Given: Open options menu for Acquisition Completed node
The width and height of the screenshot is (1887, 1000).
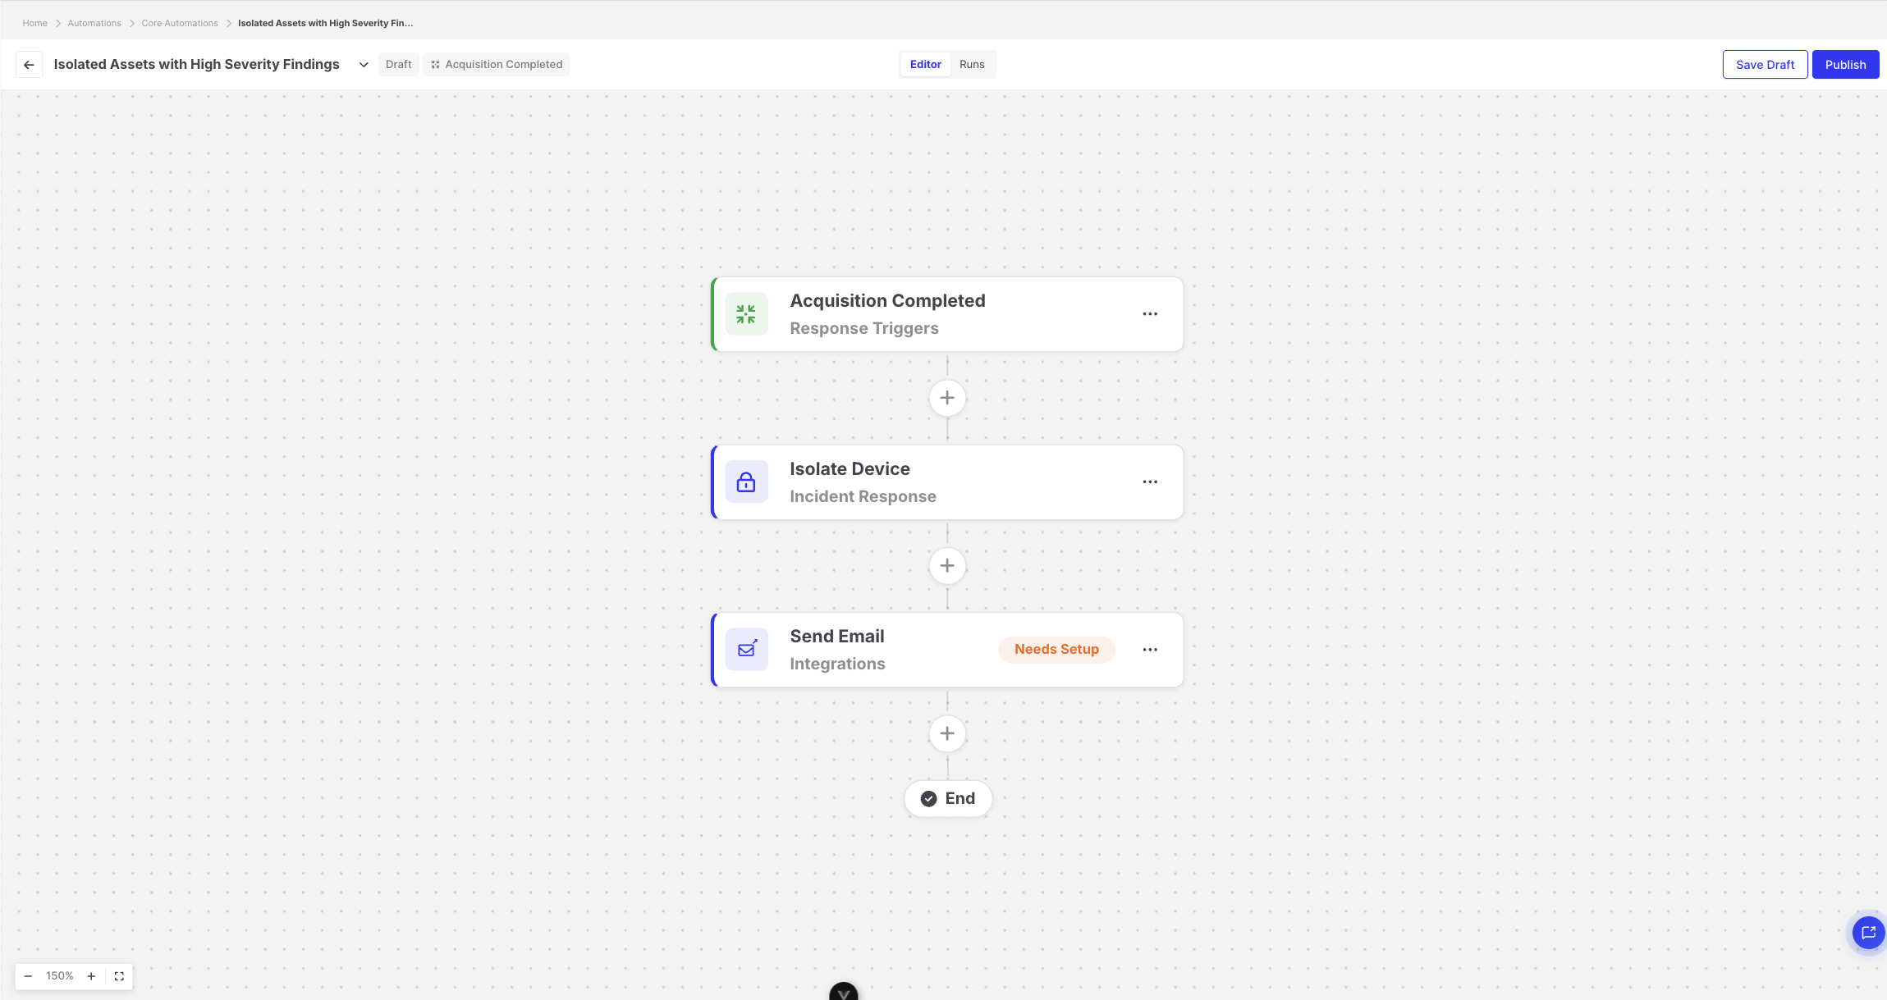Looking at the screenshot, I should click(1150, 314).
